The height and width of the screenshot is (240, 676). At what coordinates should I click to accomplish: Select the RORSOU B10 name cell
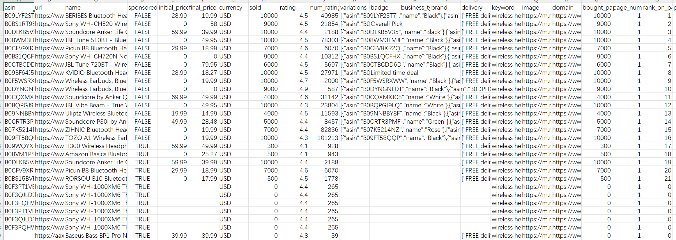point(96,178)
